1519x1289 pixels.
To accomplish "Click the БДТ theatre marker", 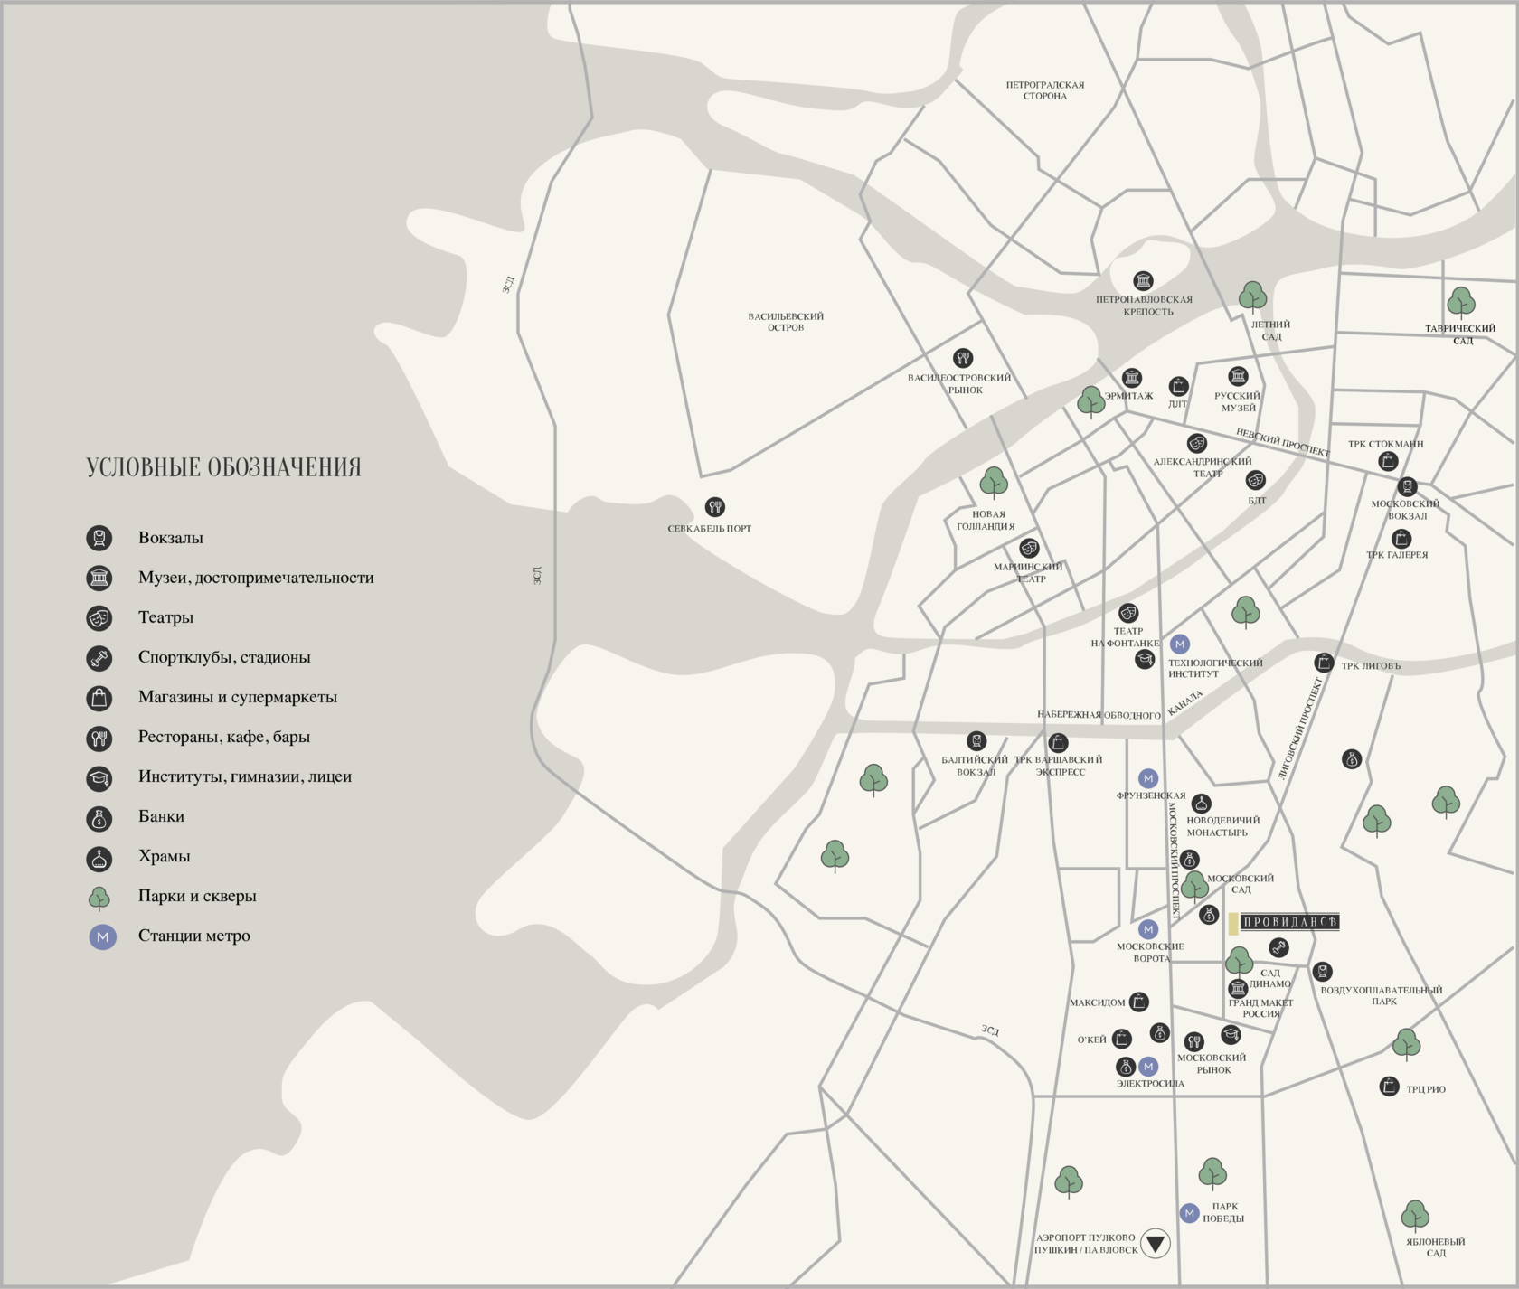I will (x=1255, y=480).
